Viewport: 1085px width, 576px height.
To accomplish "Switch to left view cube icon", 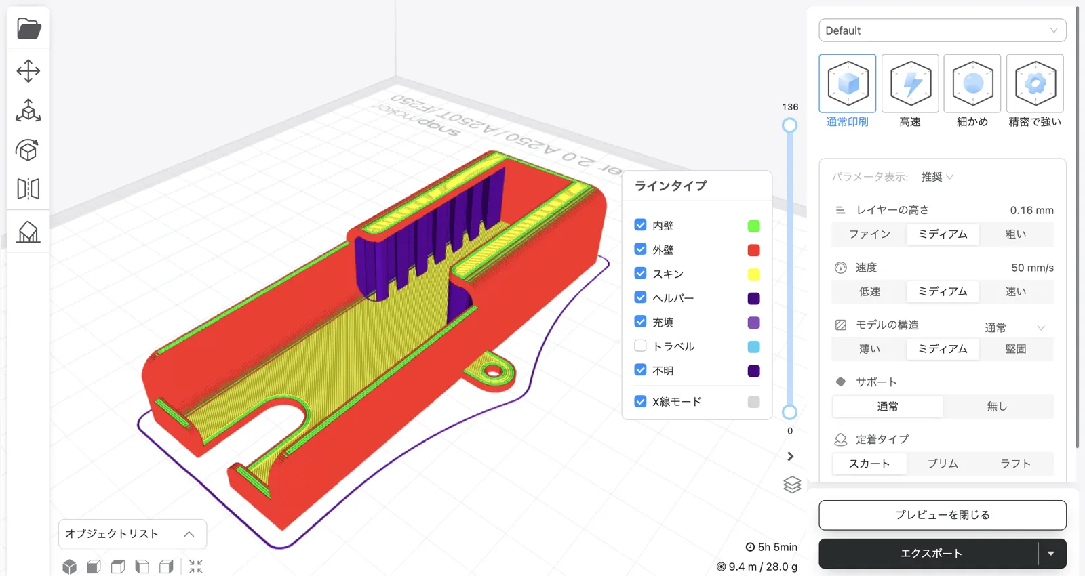I will pyautogui.click(x=142, y=567).
